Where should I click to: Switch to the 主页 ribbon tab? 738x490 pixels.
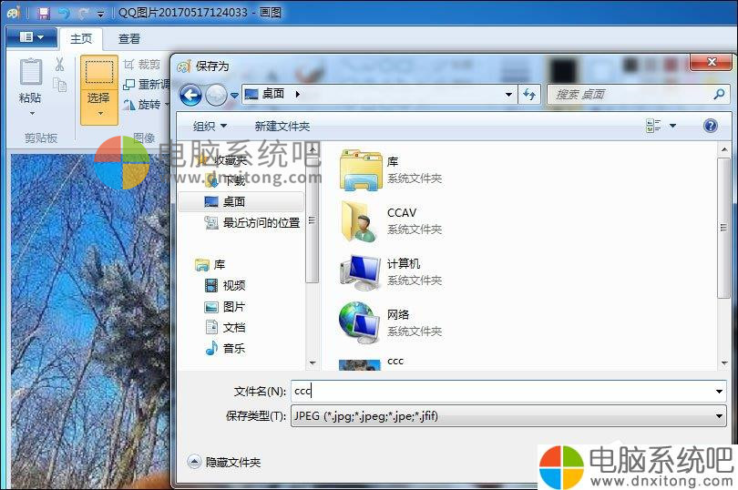(x=81, y=38)
